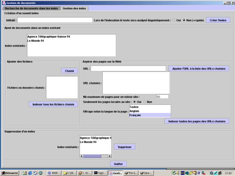Screen dimensions: 235x176
Task: Open the The G... taskbar window
Action: (131, 173)
